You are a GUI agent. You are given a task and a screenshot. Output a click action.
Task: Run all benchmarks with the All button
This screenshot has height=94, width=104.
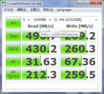pyautogui.click(x=13, y=22)
